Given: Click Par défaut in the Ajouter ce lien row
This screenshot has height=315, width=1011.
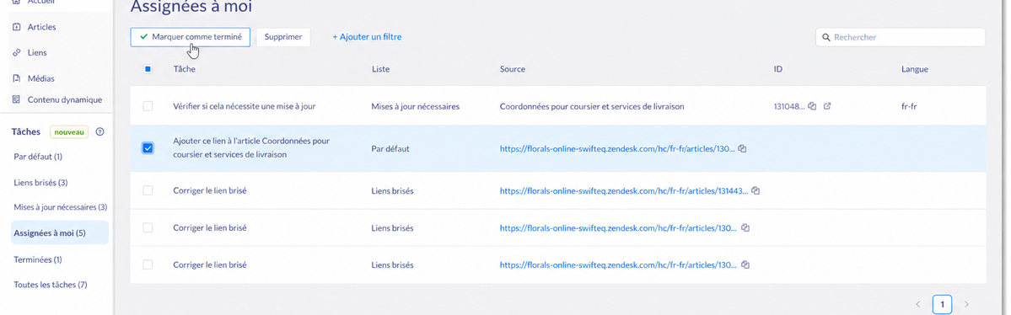Looking at the screenshot, I should [x=390, y=149].
